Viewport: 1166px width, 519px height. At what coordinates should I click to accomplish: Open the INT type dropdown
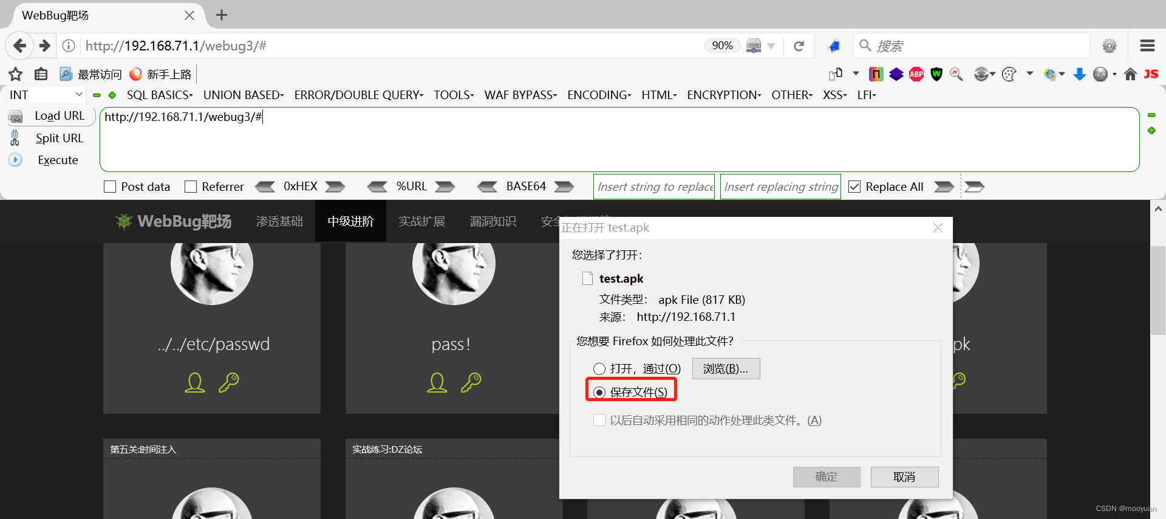[x=46, y=95]
